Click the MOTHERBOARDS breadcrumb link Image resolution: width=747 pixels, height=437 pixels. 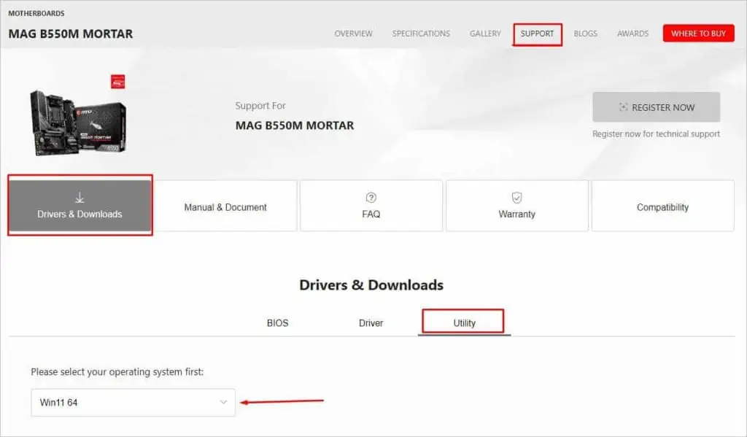pyautogui.click(x=36, y=12)
